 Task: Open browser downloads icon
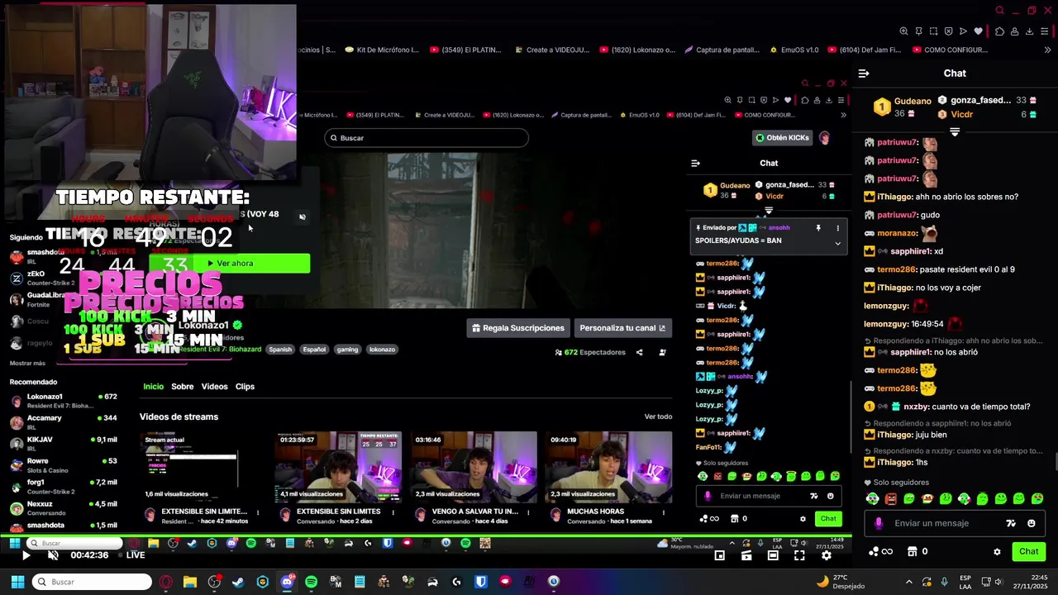(x=1030, y=31)
